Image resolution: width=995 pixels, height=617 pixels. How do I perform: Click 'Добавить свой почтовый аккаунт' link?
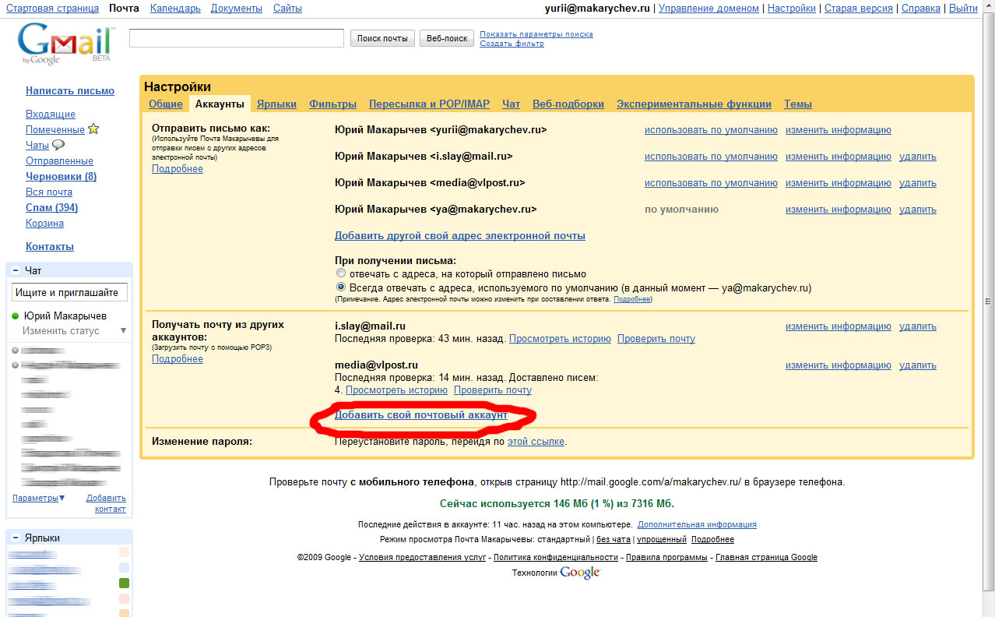point(420,415)
